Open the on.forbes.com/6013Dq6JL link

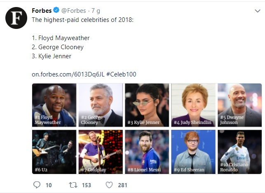68,74
